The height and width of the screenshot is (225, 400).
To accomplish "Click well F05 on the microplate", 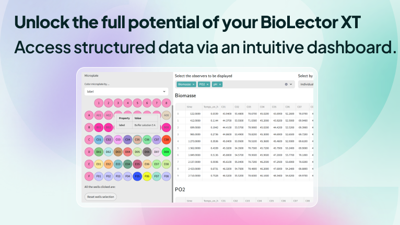I will (137, 176).
